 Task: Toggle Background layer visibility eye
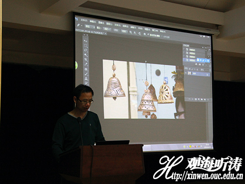186,73
